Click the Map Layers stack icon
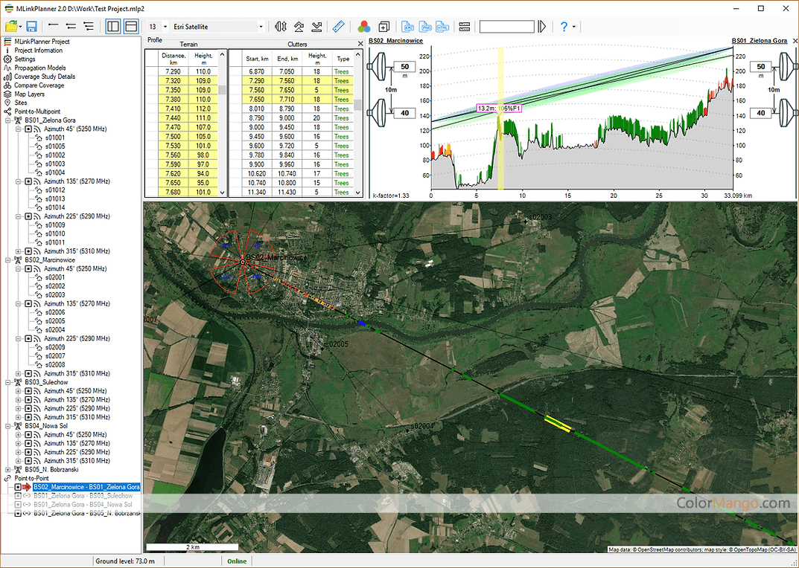This screenshot has width=799, height=568. click(7, 94)
